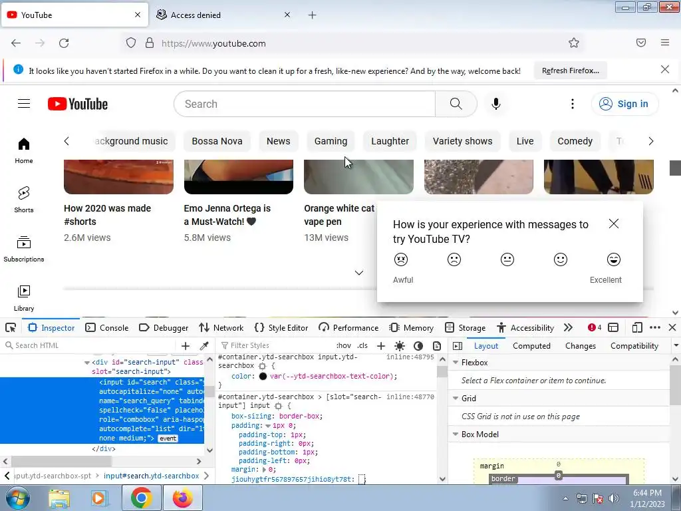
Task: Open Windows Start menu orb
Action: pos(17,498)
